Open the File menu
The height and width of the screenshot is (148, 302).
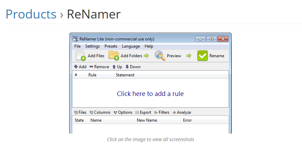pyautogui.click(x=77, y=46)
